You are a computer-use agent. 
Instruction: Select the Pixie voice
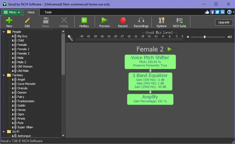tap(20, 123)
